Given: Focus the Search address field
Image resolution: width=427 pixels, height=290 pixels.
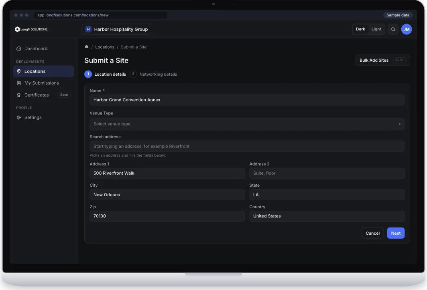Looking at the screenshot, I should (x=247, y=146).
